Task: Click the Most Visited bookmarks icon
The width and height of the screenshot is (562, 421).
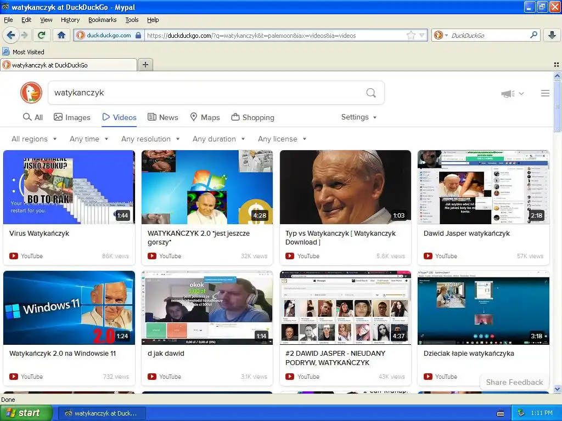Action: (5, 52)
